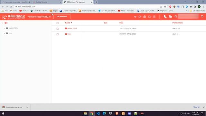Open Visual Studio Code from the taskbar
206x116 pixels.
(98, 113)
